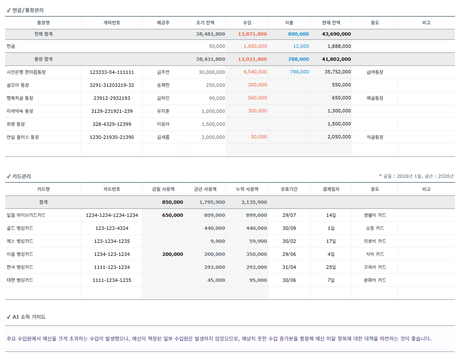Click the 적금통장 purpose cell
The image size is (460, 359).
click(x=375, y=137)
